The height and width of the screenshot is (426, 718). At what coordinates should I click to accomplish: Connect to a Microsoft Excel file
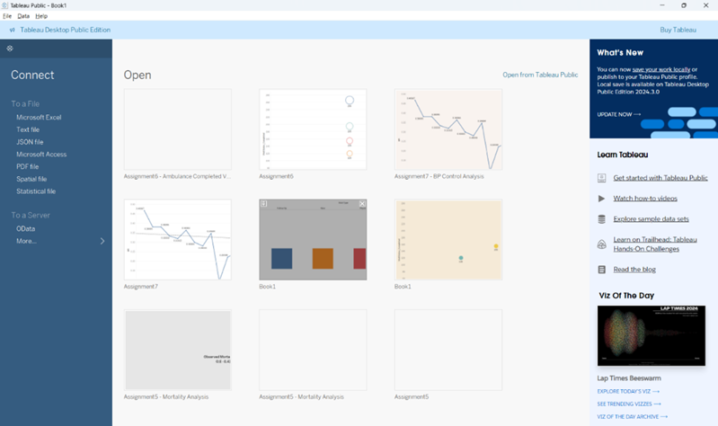click(x=39, y=117)
